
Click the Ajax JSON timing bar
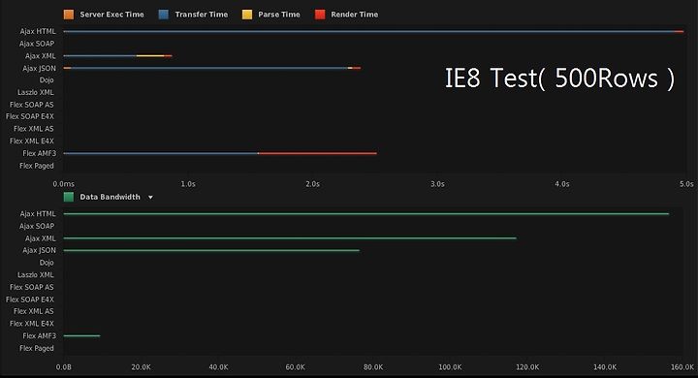[212, 68]
